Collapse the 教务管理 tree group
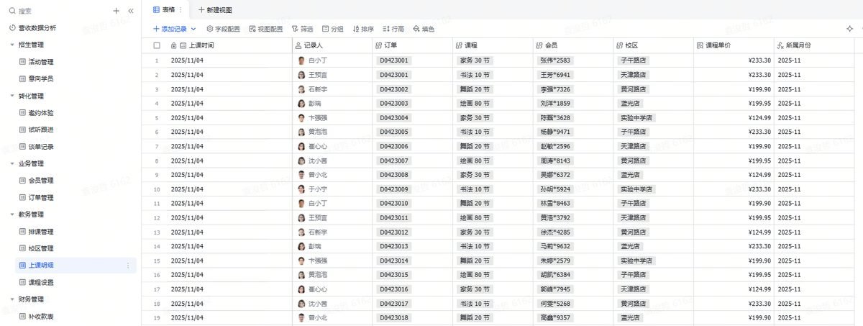Image resolution: width=863 pixels, height=326 pixels. (12, 214)
